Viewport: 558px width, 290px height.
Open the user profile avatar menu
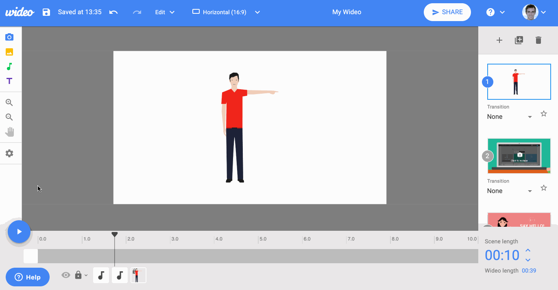[x=534, y=12]
